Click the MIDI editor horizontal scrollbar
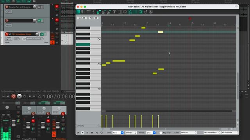The width and height of the screenshot is (250, 140). (x=165, y=129)
